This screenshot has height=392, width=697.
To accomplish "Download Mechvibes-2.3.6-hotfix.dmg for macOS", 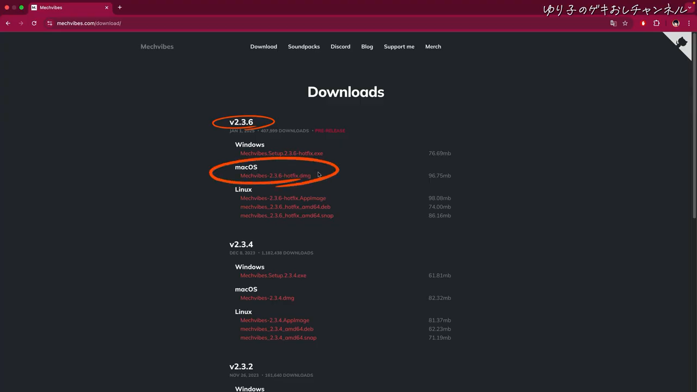I will click(x=275, y=176).
